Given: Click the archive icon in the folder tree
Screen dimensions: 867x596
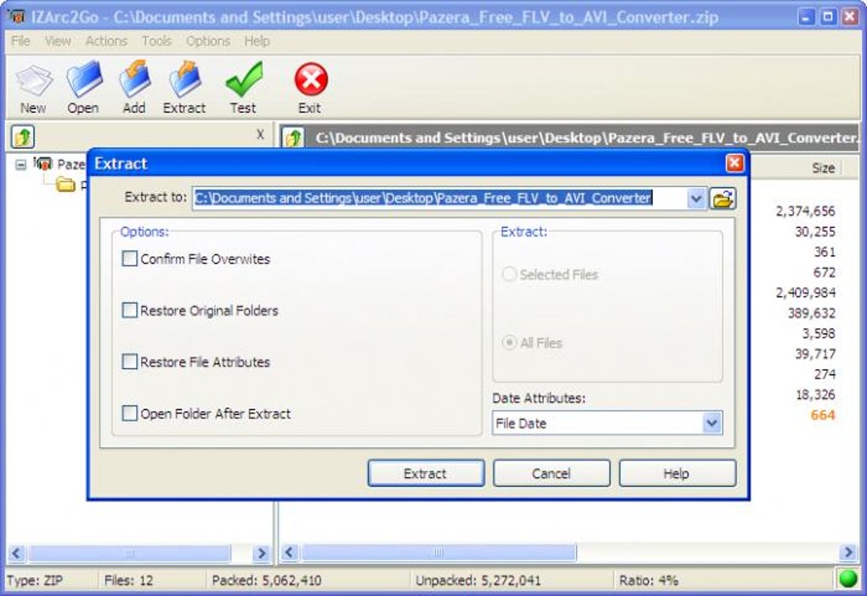Looking at the screenshot, I should point(43,163).
